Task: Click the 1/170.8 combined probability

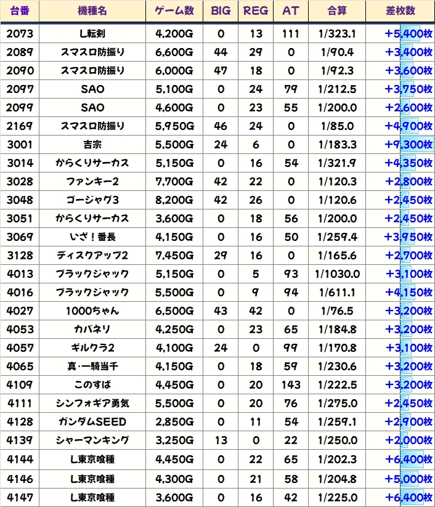Action: [x=337, y=347]
